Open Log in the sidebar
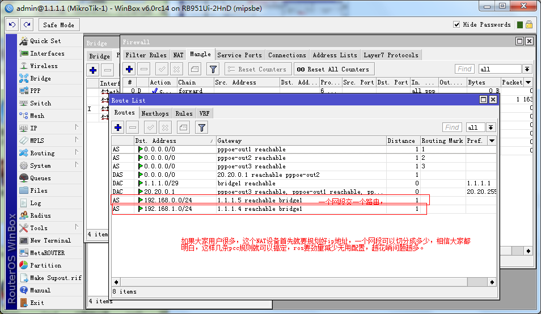Image resolution: width=541 pixels, height=314 pixels. 35,203
